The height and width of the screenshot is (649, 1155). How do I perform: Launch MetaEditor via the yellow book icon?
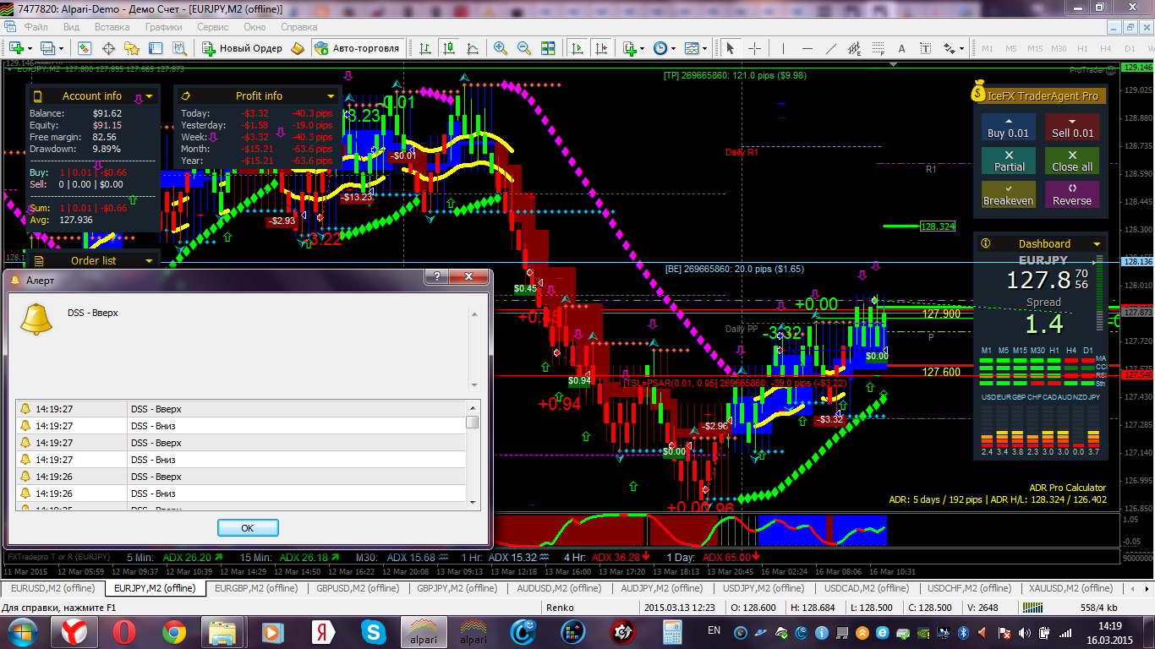tap(297, 48)
